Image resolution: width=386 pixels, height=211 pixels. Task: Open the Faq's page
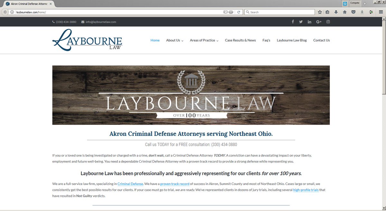point(266,40)
